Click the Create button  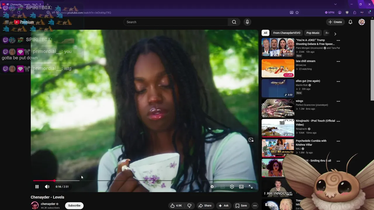pos(335,22)
